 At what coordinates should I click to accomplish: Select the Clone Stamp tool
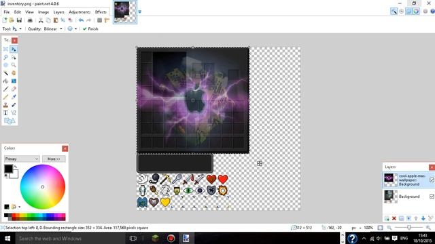tap(5, 105)
